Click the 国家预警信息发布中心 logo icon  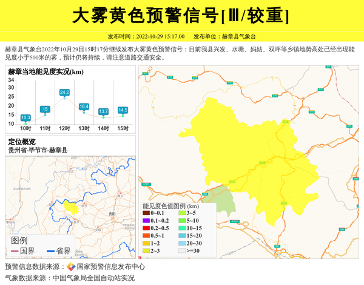(x=71, y=267)
